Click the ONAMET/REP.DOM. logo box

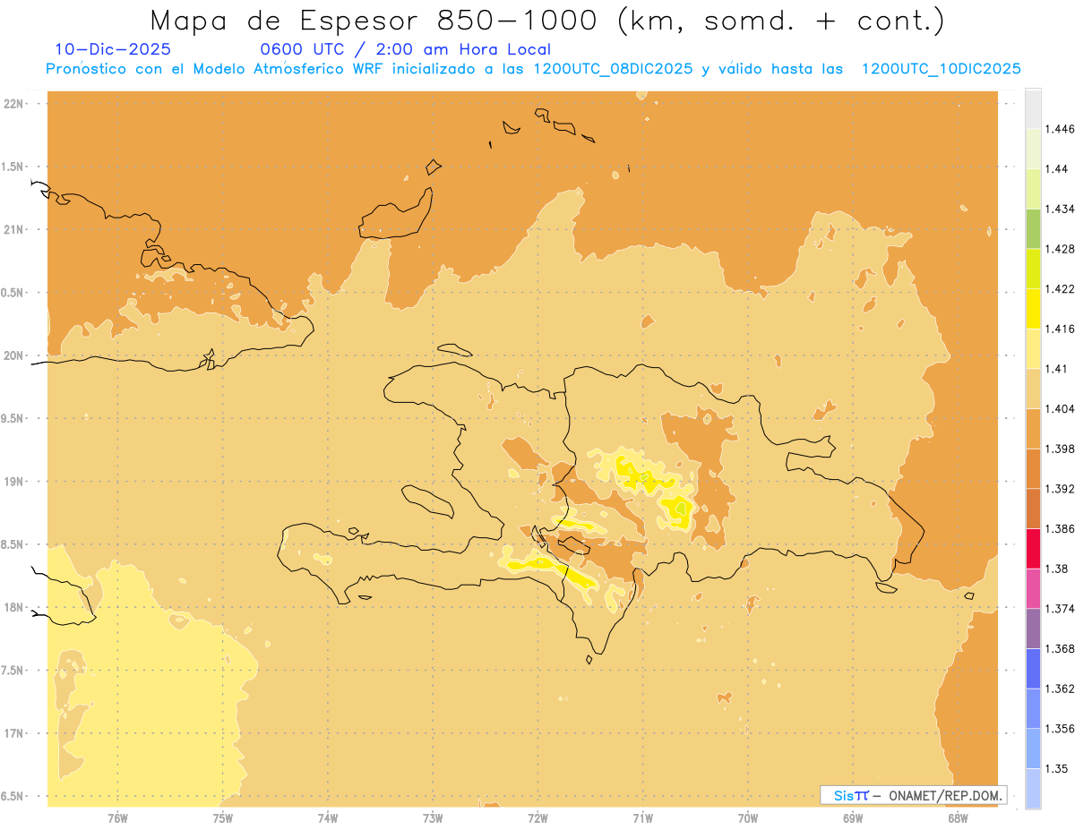pyautogui.click(x=914, y=795)
